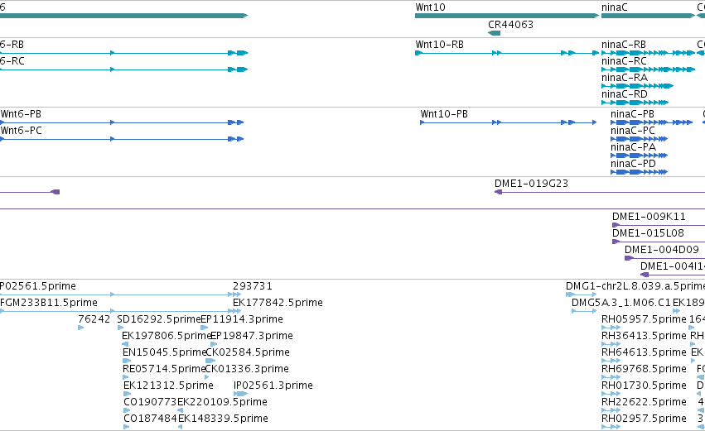Image resolution: width=705 pixels, height=431 pixels.
Task: Click the 293731 feature label
Action: pyautogui.click(x=252, y=286)
